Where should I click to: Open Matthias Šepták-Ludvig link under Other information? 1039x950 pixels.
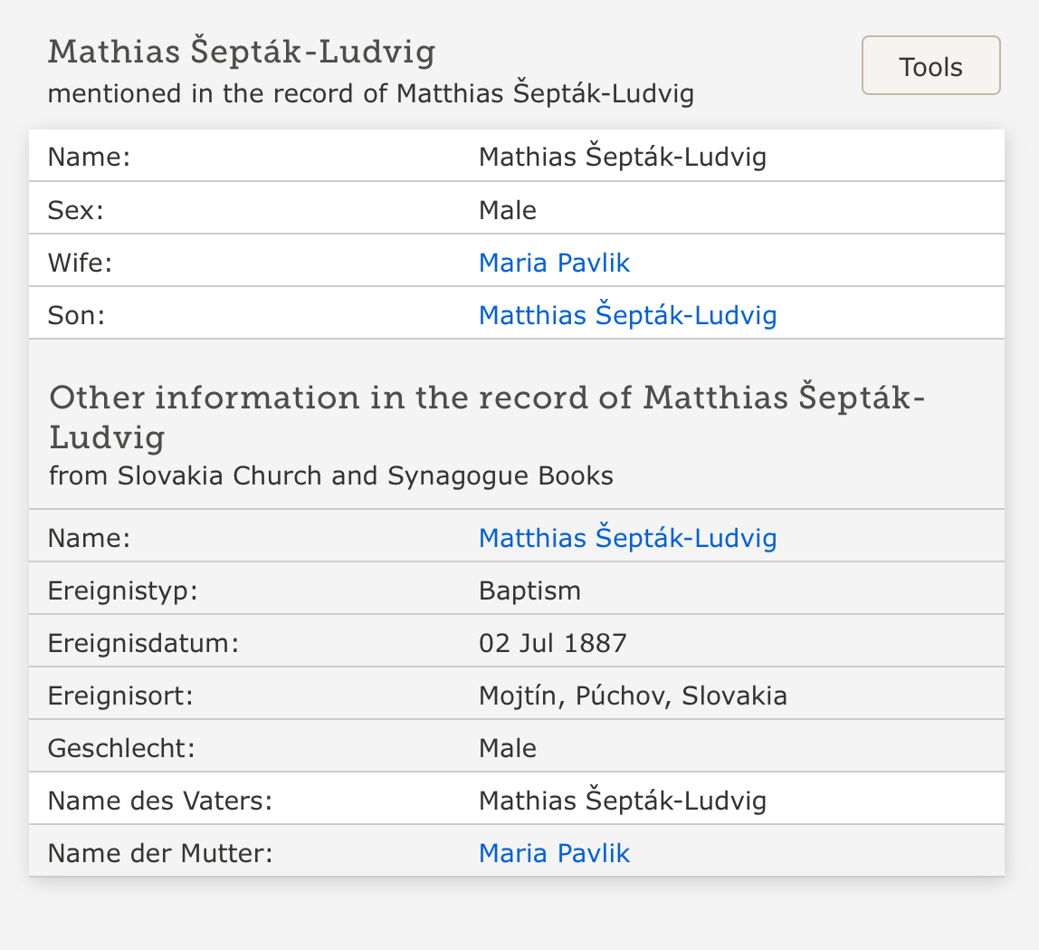627,538
